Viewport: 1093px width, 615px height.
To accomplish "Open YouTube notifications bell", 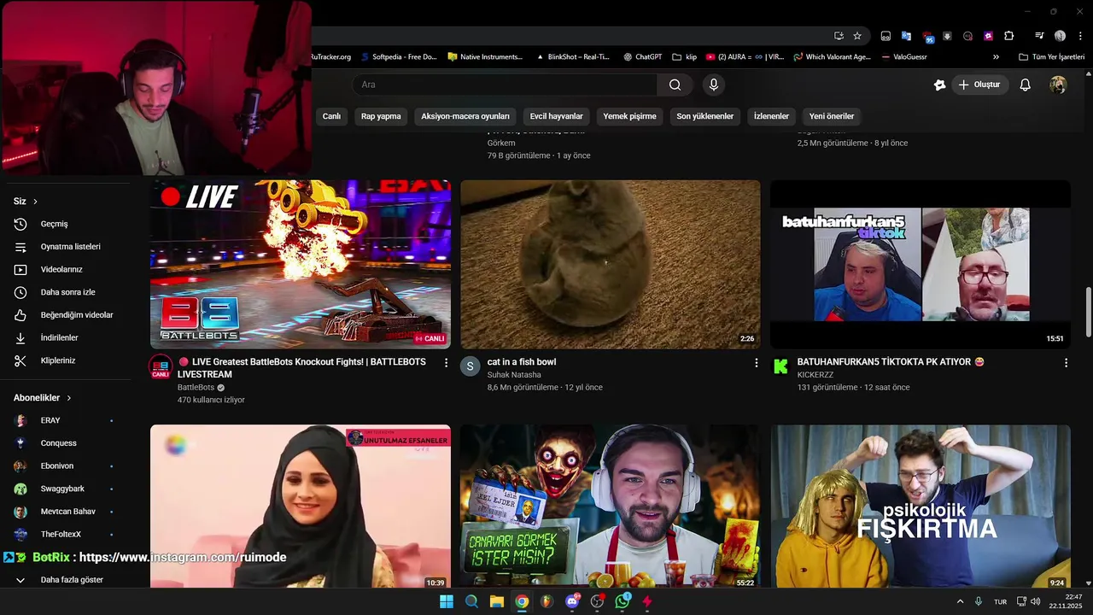I will coord(1026,85).
